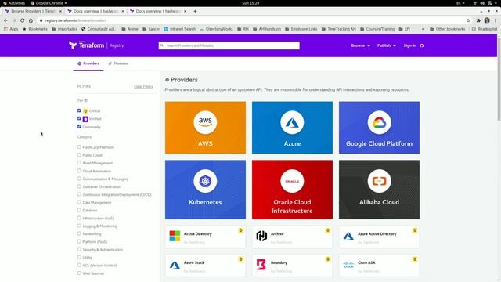Click the GitHub icon next to Sign-in
Screen dimensions: 501x282
(422, 45)
